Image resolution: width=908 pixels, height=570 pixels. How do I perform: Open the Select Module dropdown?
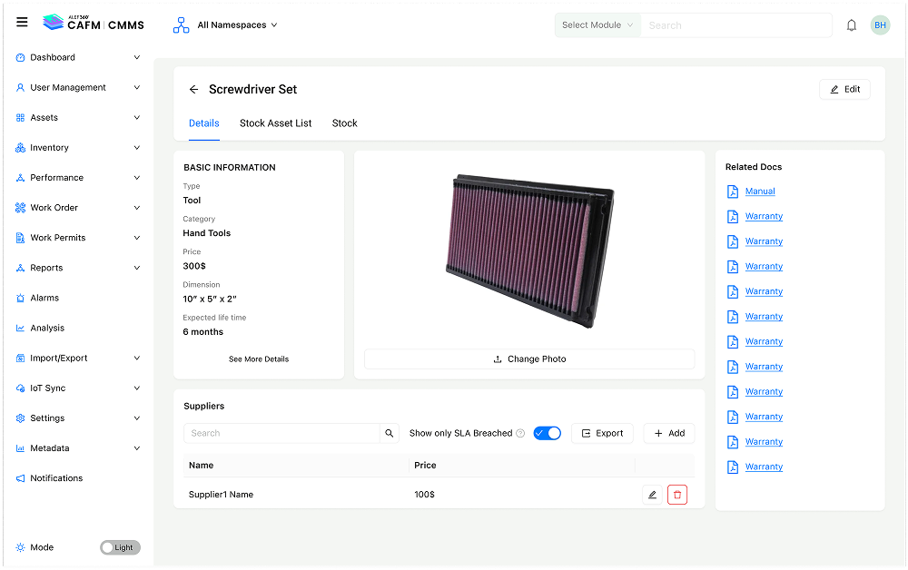tap(597, 25)
